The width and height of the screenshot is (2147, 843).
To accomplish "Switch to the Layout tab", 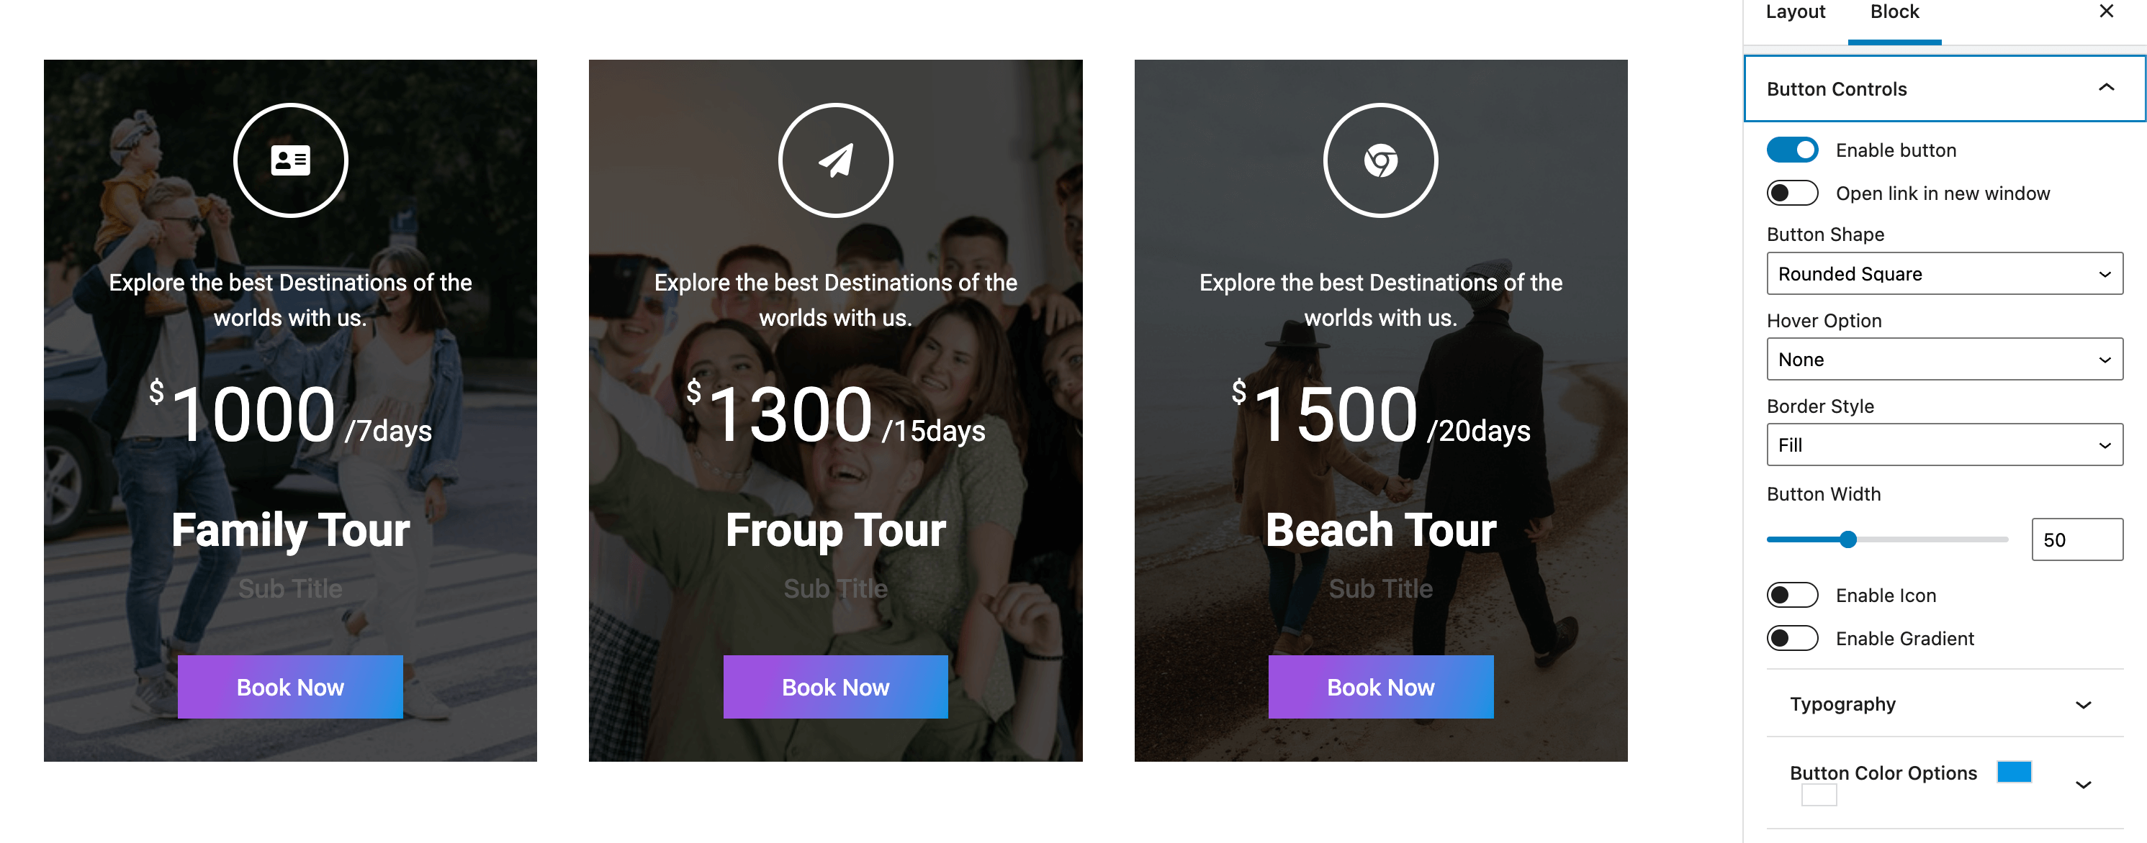I will click(1794, 12).
